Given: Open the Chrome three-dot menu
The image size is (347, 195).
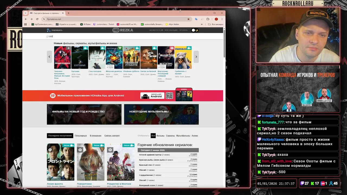Looking at the screenshot, I should coord(221,19).
